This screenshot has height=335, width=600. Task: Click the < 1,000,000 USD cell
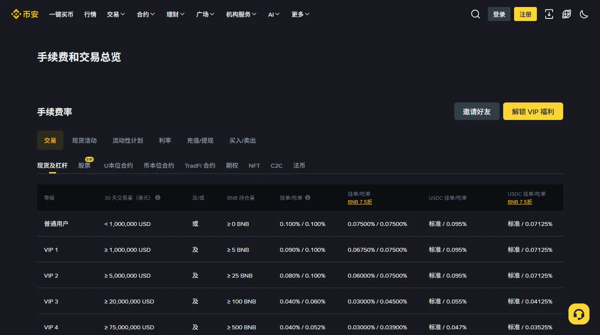coord(127,224)
